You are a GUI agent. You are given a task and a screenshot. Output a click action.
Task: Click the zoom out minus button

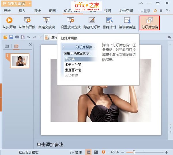pyautogui.click(x=123, y=152)
